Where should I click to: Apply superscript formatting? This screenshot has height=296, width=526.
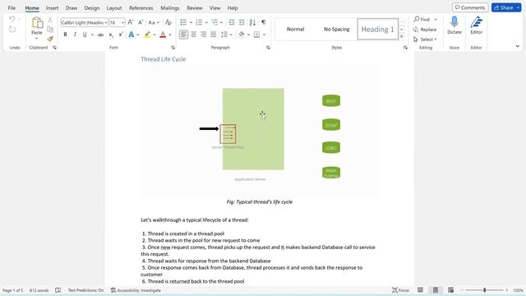pos(121,35)
